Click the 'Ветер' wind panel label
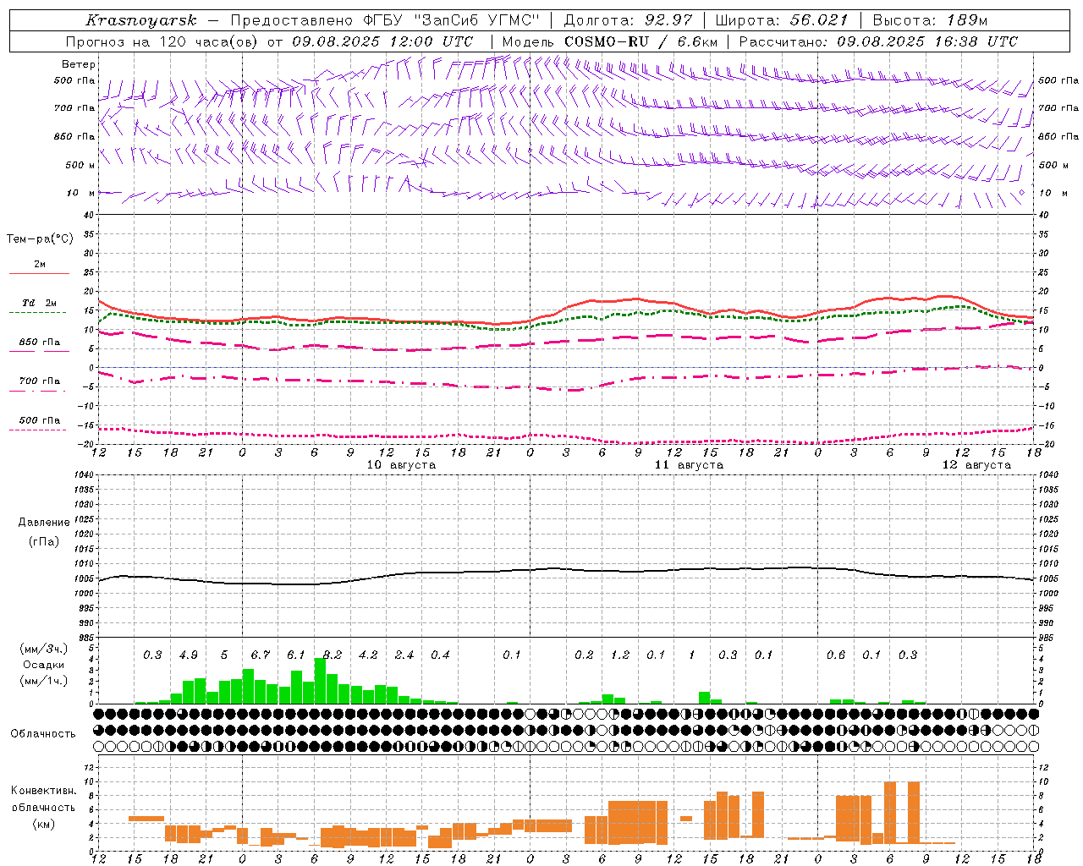Viewport: 1083px width, 866px height. (79, 64)
